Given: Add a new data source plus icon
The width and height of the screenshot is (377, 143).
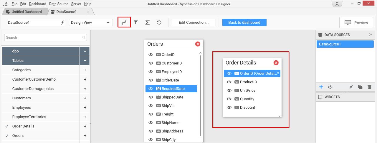Looking at the screenshot, I should coord(321,87).
